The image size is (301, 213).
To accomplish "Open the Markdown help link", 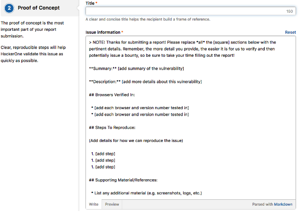I will pyautogui.click(x=283, y=204).
